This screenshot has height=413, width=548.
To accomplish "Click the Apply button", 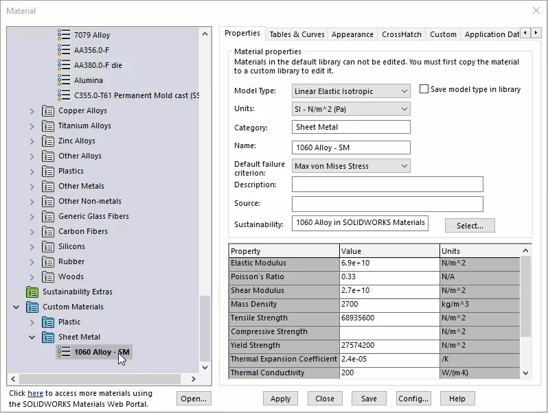I will point(280,399).
